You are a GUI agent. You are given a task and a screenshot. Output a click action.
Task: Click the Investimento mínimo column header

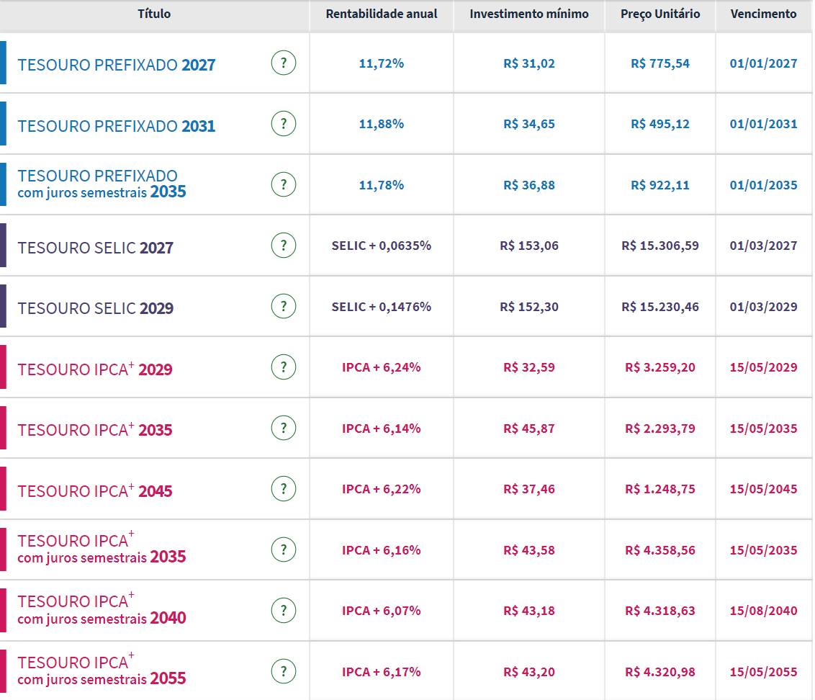pyautogui.click(x=529, y=14)
